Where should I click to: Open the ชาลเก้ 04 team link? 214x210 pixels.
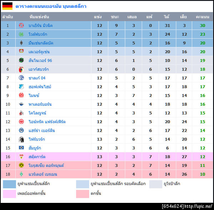37,78
